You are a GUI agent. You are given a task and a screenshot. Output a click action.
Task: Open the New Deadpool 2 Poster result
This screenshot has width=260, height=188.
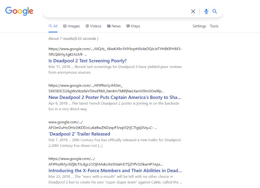coord(115,97)
